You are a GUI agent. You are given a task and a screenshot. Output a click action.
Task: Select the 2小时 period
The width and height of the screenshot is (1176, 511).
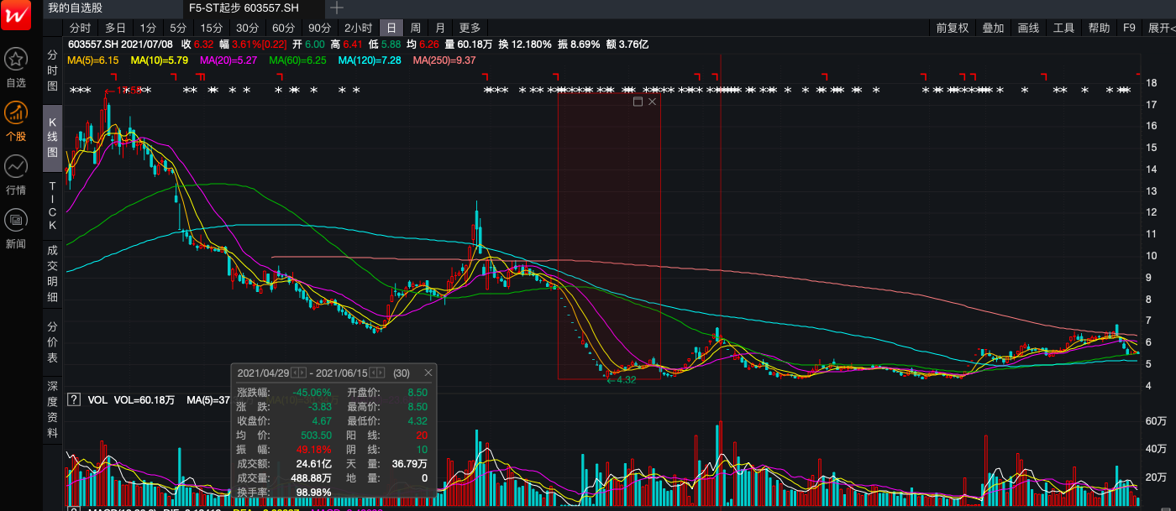tap(358, 28)
